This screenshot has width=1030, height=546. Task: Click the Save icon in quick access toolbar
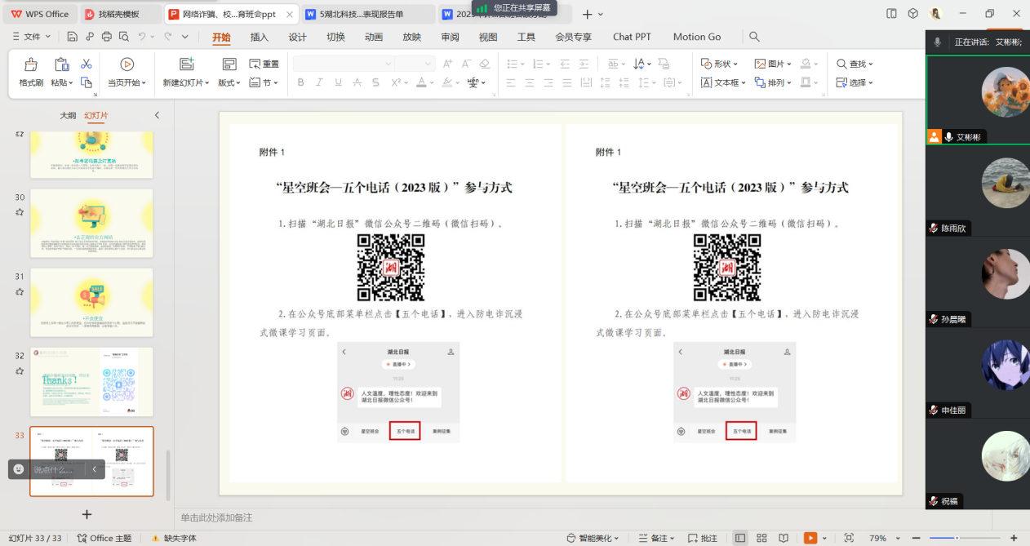point(73,37)
